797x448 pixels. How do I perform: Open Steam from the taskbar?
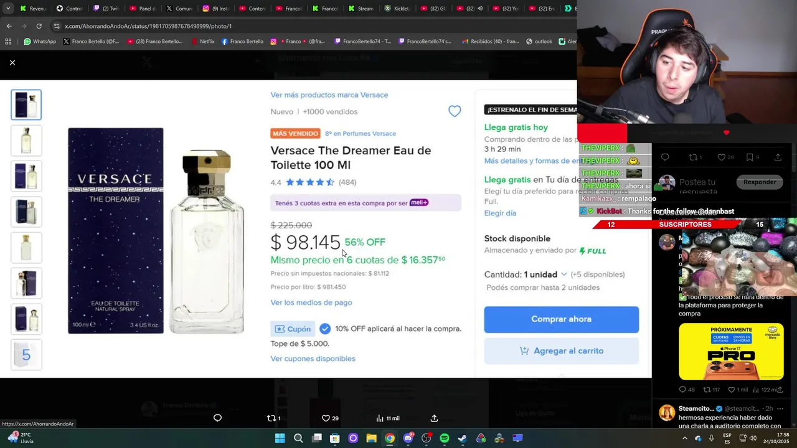pos(463,438)
